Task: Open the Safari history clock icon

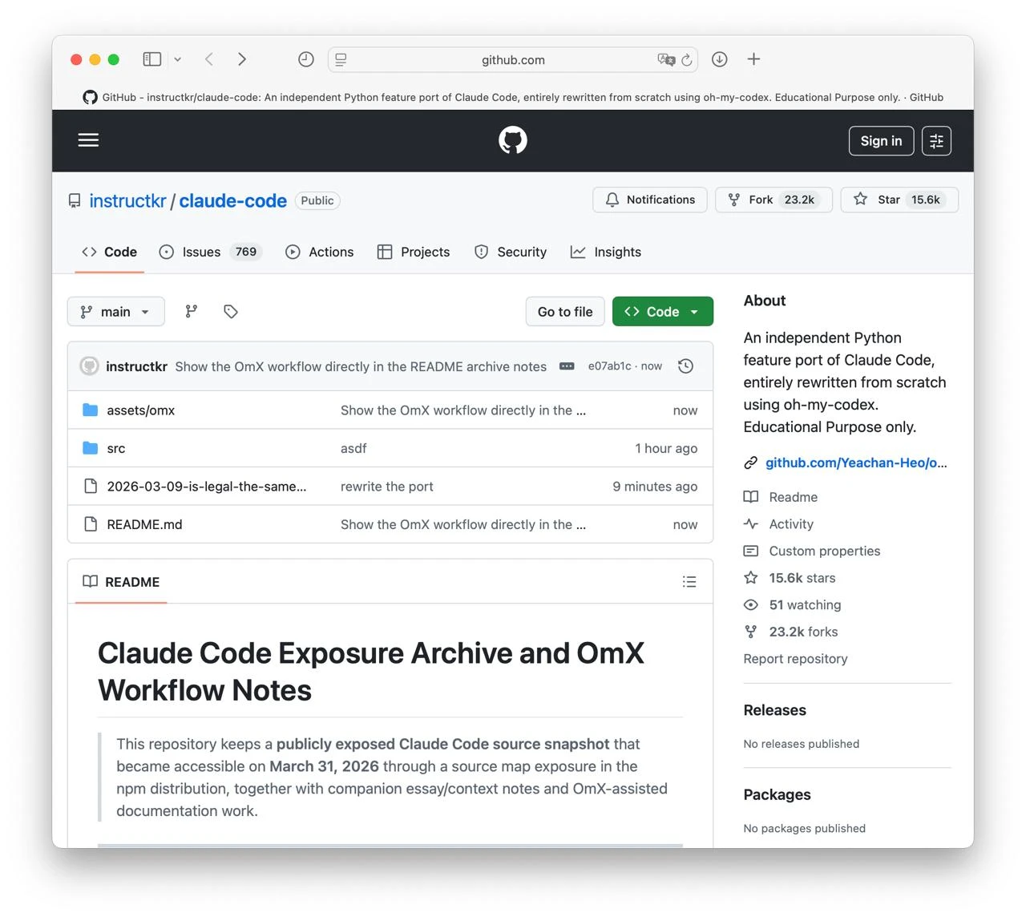Action: [305, 59]
